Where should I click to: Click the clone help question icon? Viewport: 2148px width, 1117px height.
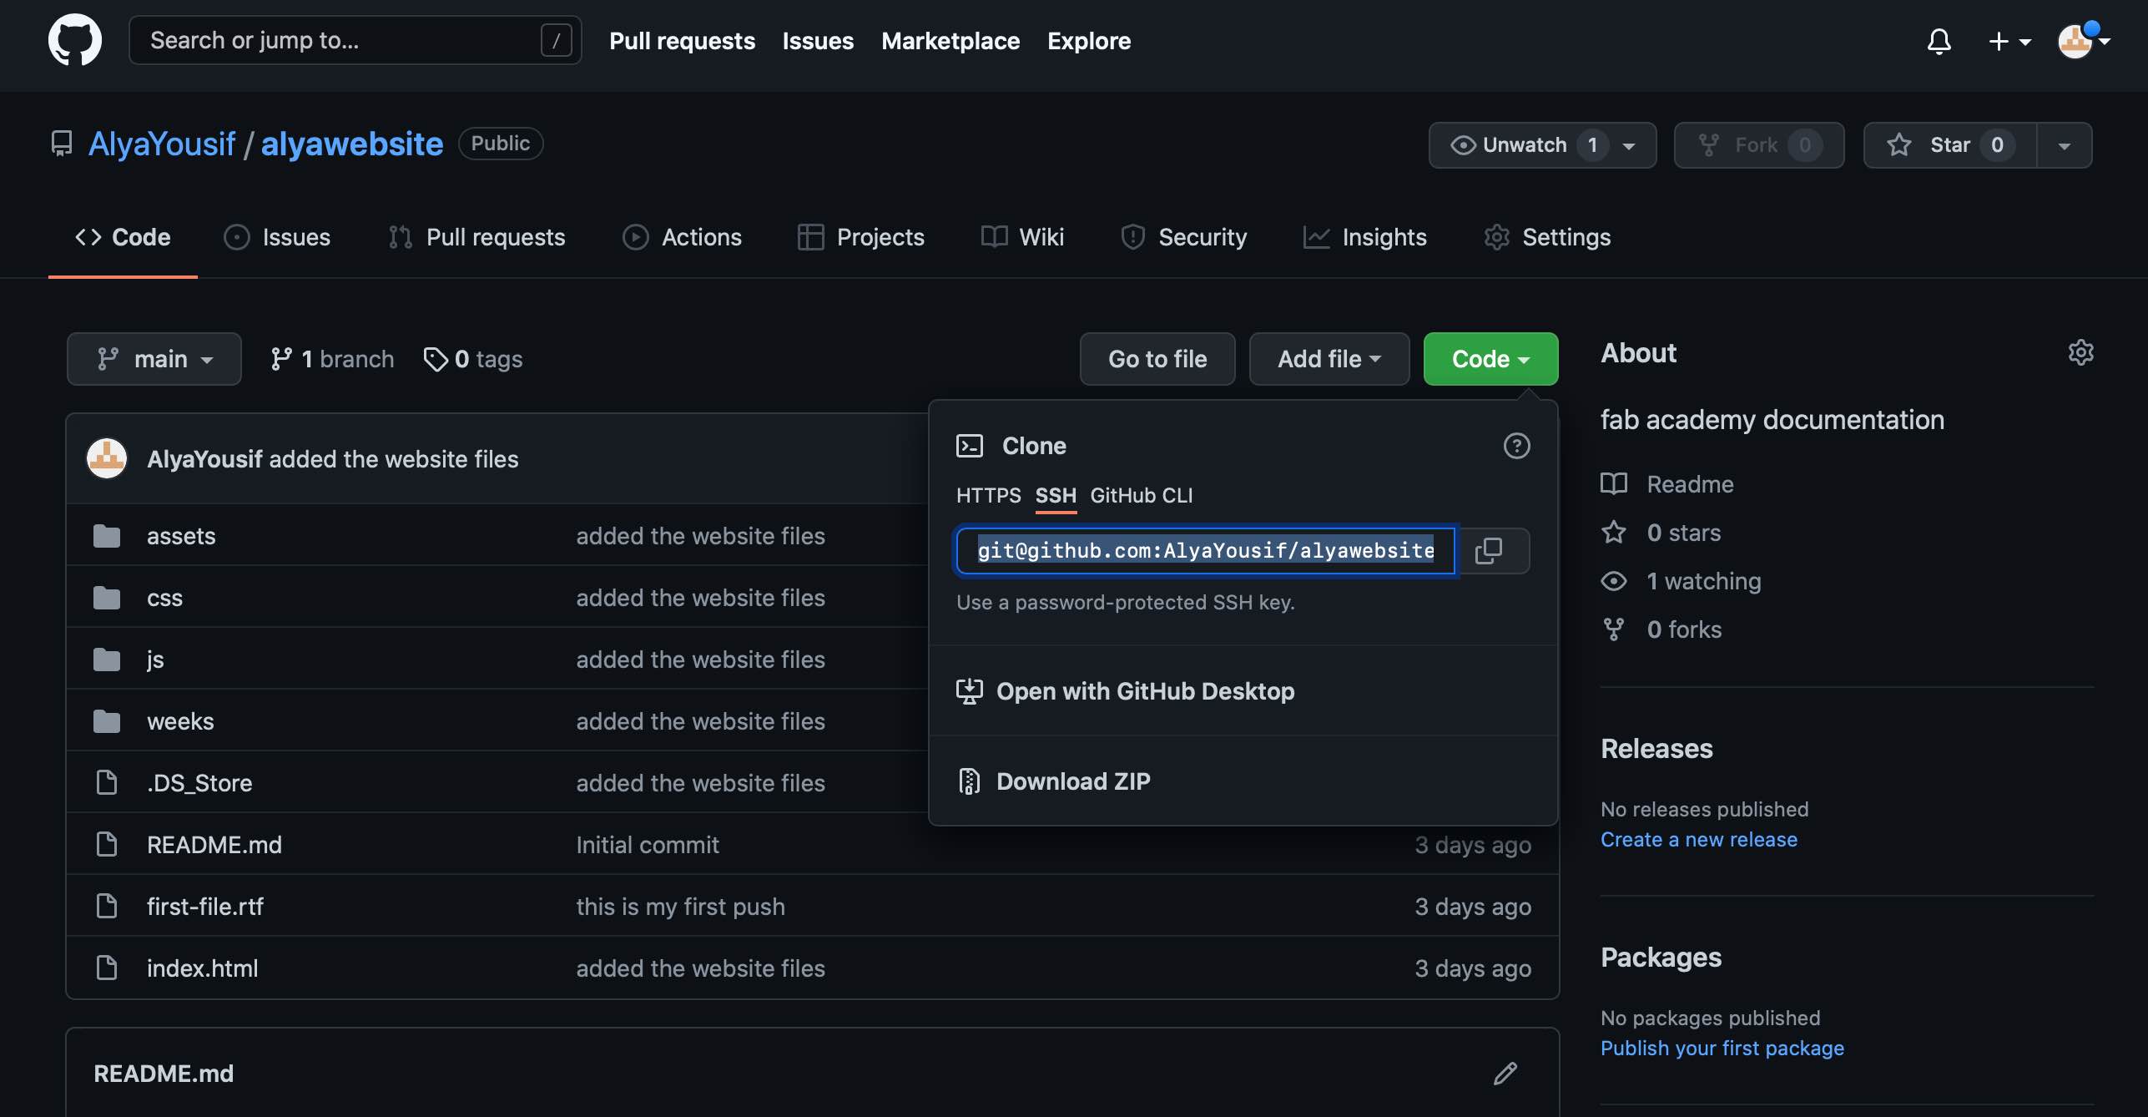pyautogui.click(x=1516, y=446)
